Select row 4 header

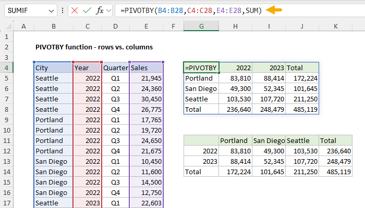click(x=6, y=68)
